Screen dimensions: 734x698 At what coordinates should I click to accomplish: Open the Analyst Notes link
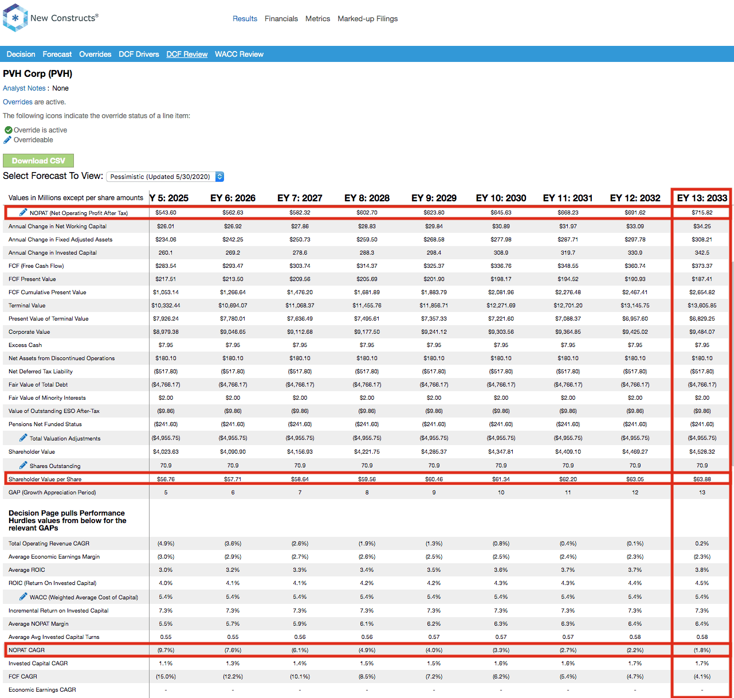tap(24, 88)
